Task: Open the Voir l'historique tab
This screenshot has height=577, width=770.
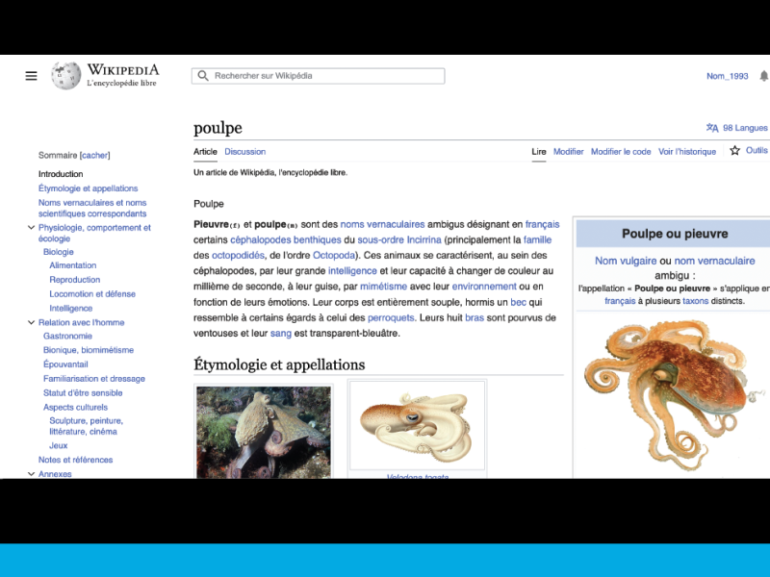Action: coord(687,152)
